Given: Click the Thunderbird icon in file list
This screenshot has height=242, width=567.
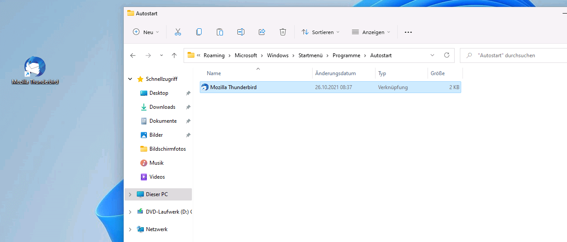Looking at the screenshot, I should [205, 87].
